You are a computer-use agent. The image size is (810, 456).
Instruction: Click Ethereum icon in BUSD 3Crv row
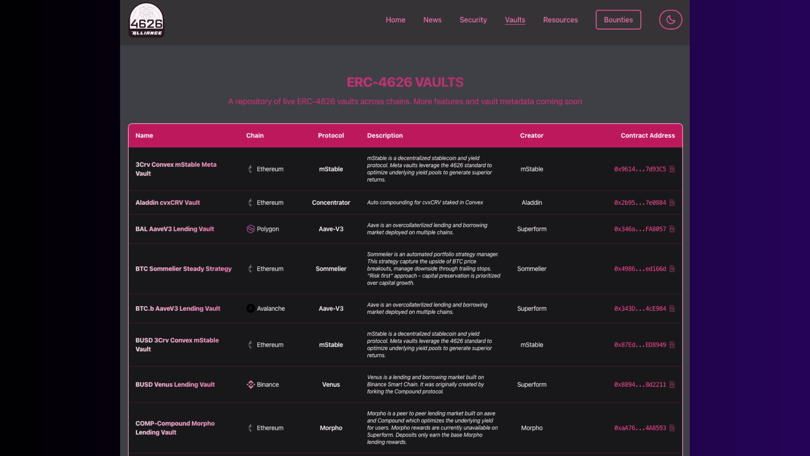point(251,345)
